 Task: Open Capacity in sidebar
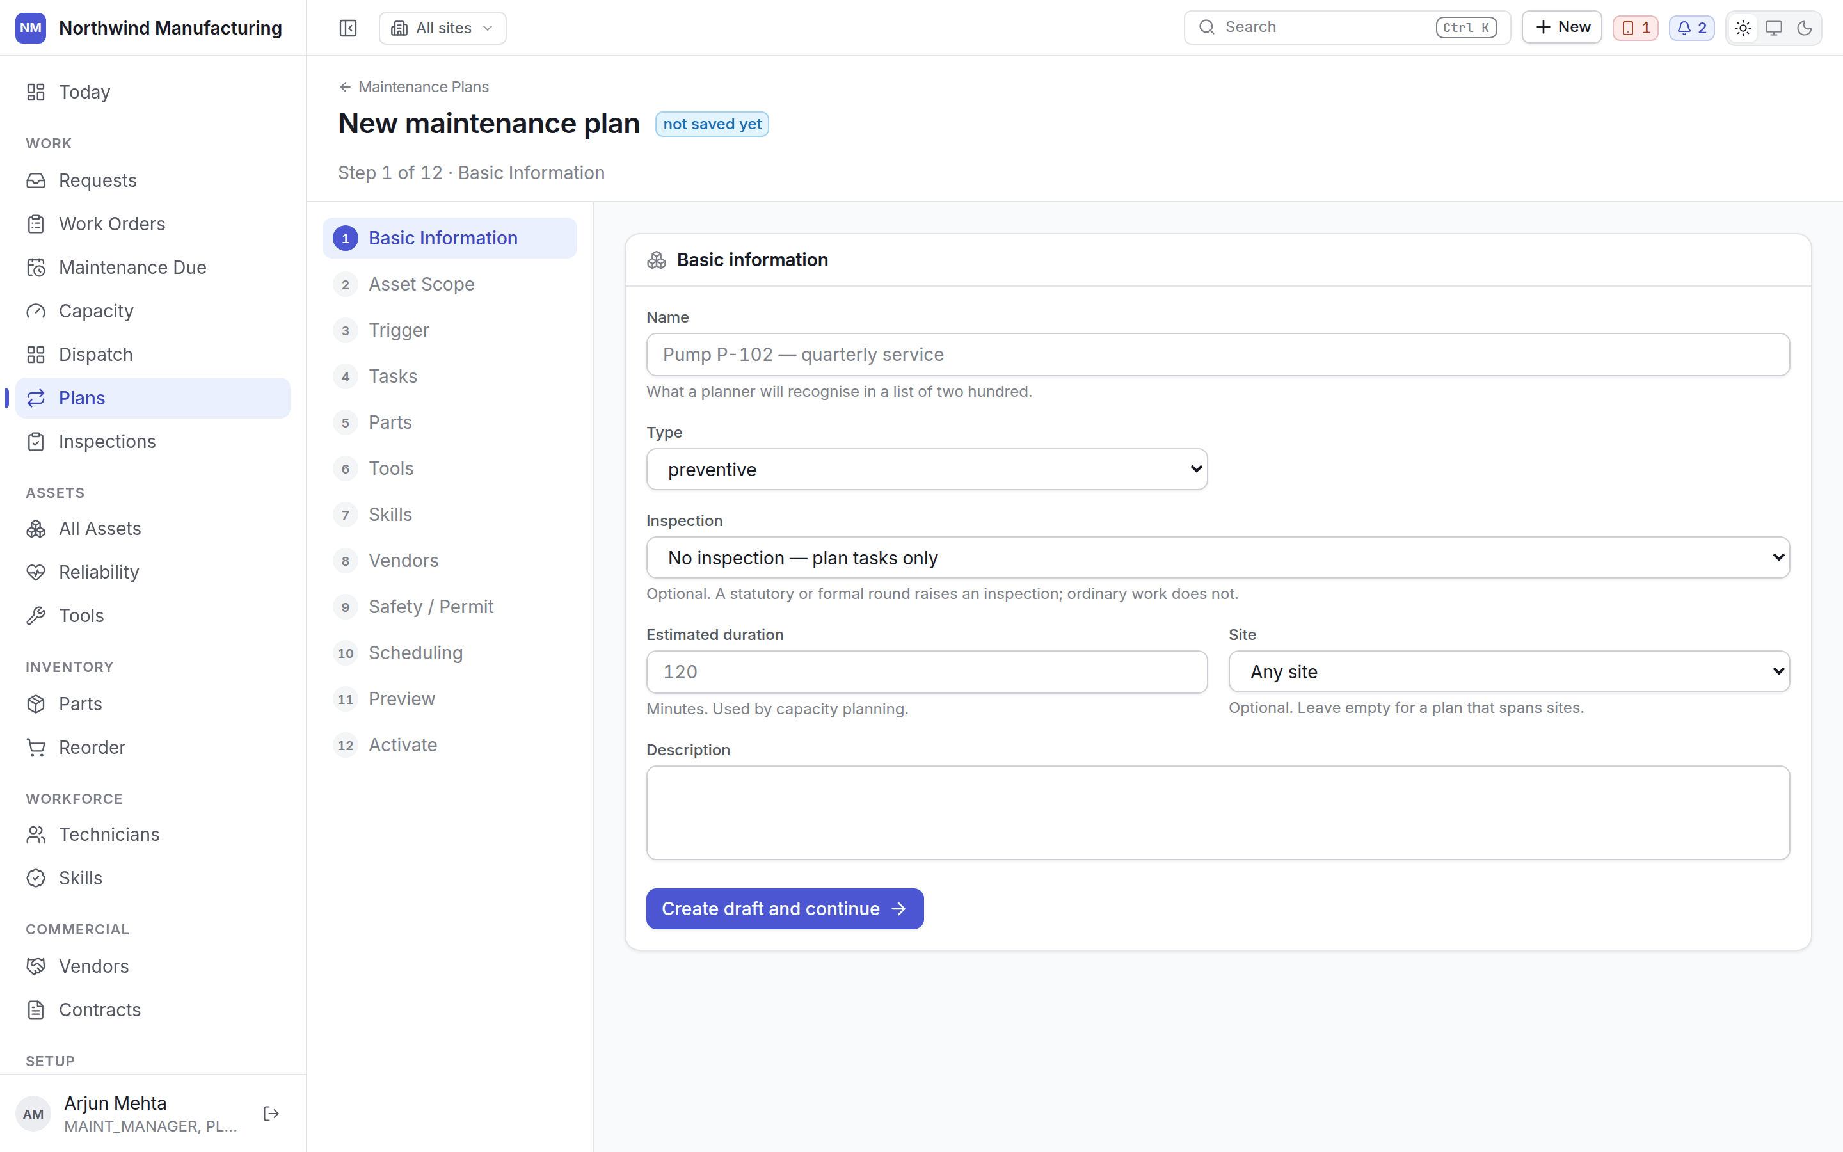point(152,311)
